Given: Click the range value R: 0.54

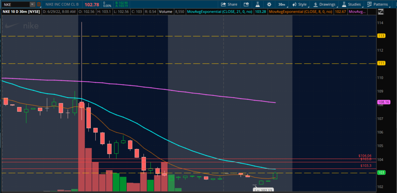Looking at the screenshot, I should pyautogui.click(x=151, y=12).
